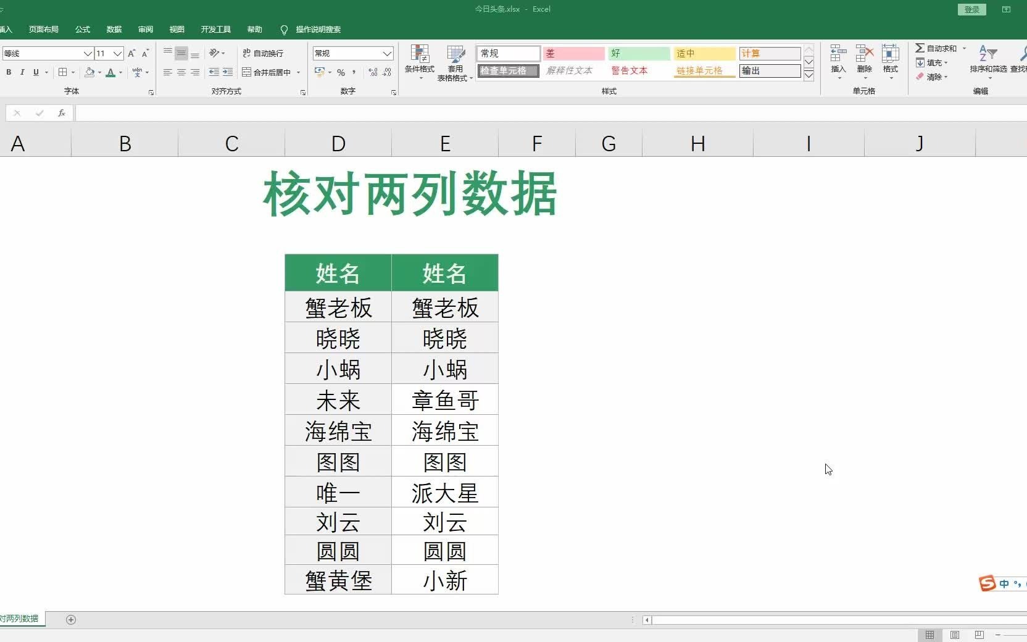Screen dimensions: 1027x642
Task: Apply 差 cell style
Action: [573, 54]
